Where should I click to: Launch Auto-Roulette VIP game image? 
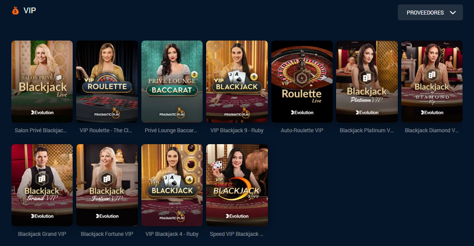pyautogui.click(x=302, y=82)
